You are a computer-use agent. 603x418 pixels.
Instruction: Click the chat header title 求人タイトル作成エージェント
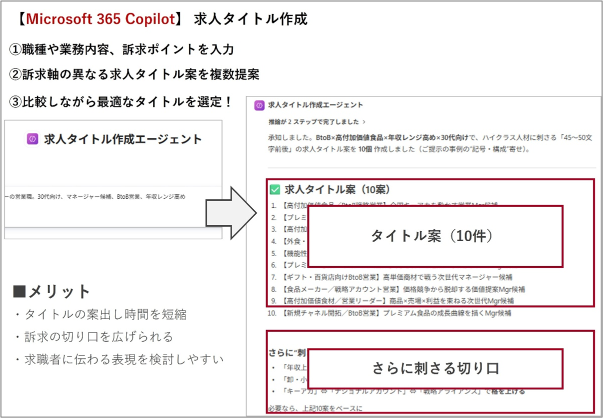(x=315, y=105)
